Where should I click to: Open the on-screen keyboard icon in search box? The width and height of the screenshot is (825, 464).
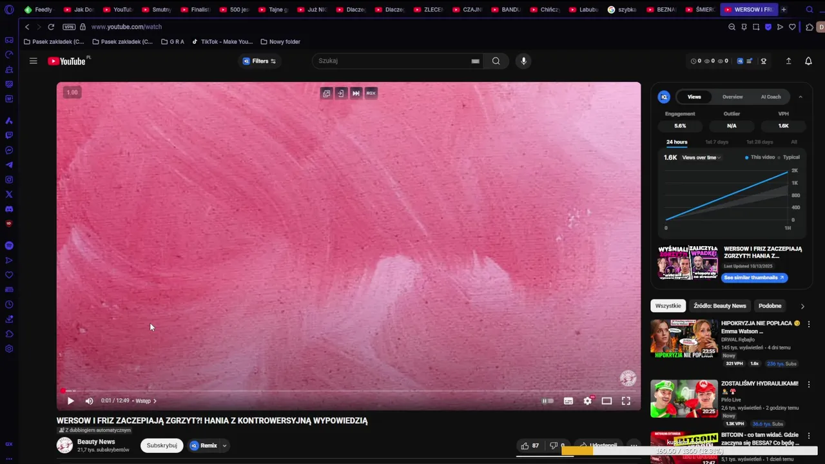click(475, 61)
